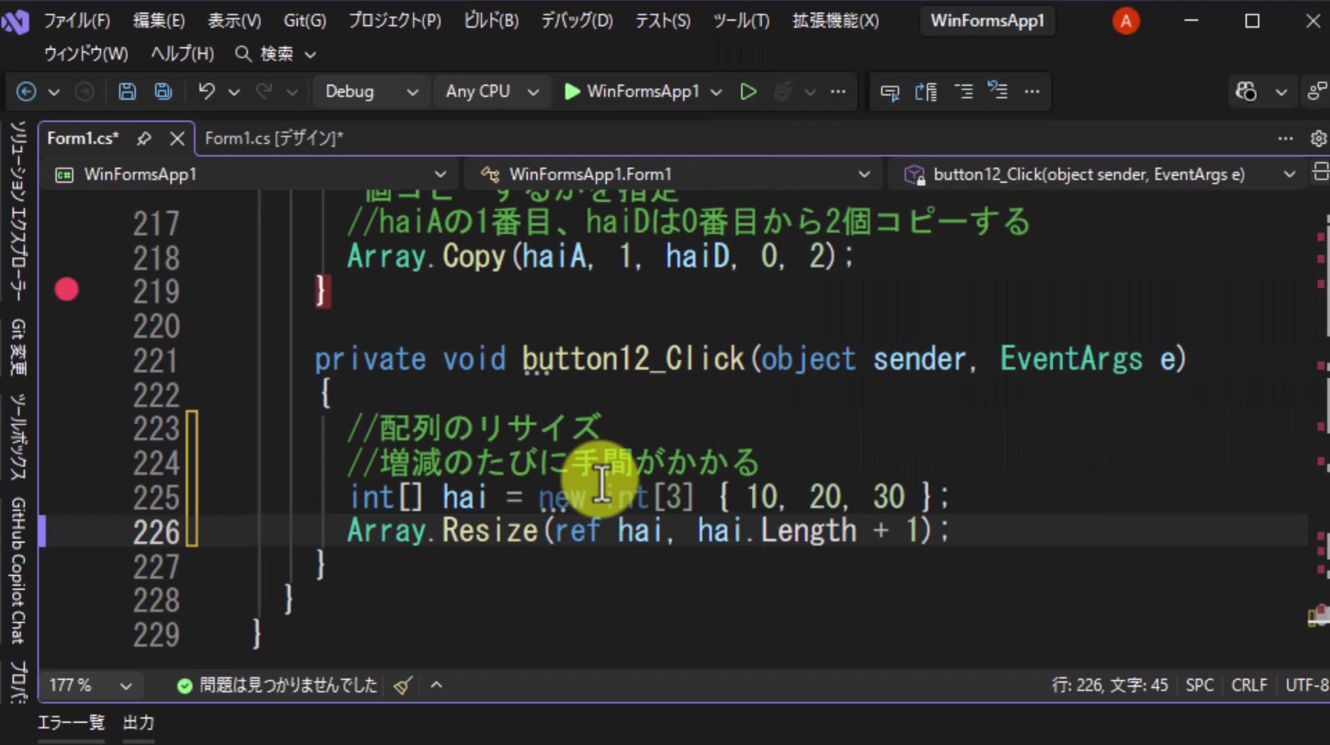This screenshot has width=1330, height=745.
Task: Click the Live Share icon at toolbar edge
Action: [x=1317, y=91]
